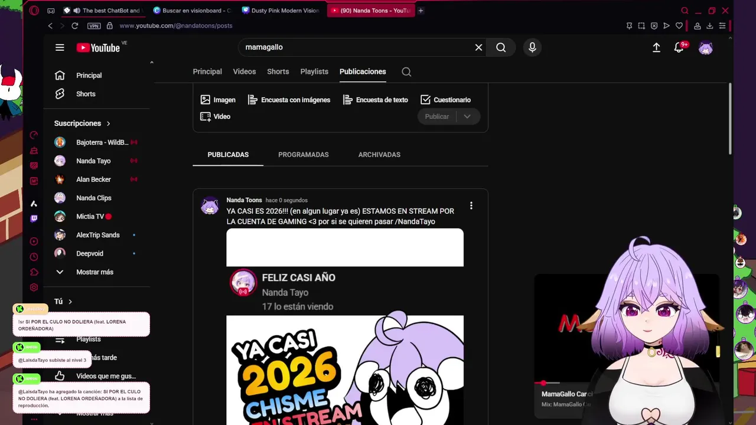Switch to Videos channel tab
756x425 pixels.
click(x=245, y=71)
